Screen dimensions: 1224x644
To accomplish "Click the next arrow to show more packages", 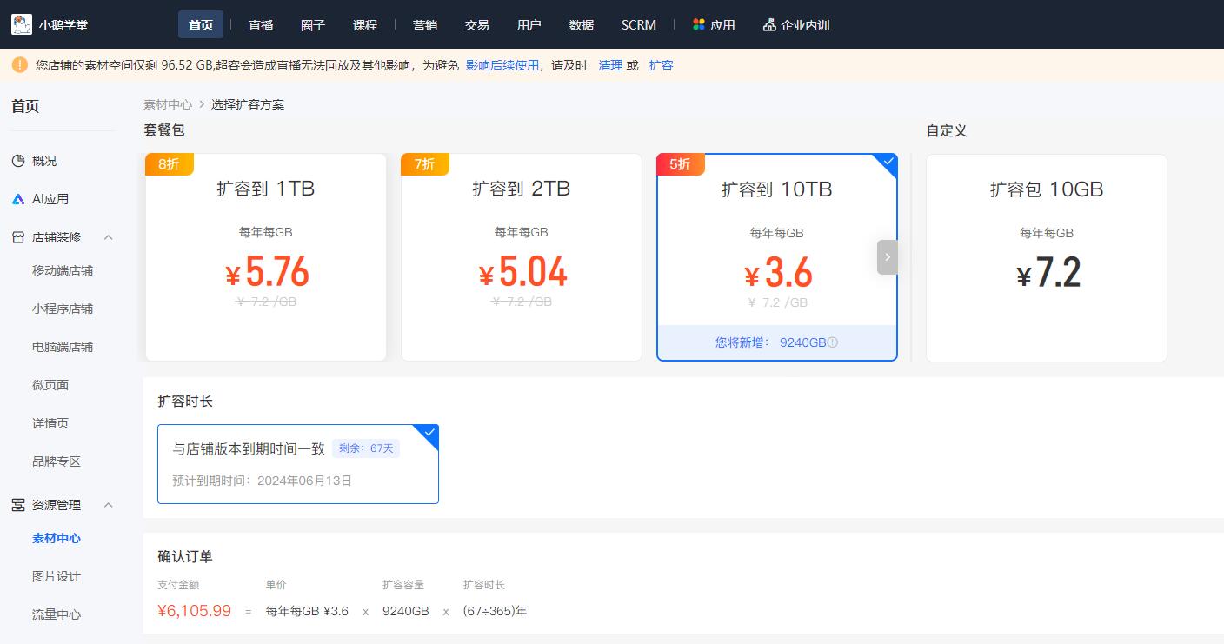I will [x=887, y=257].
